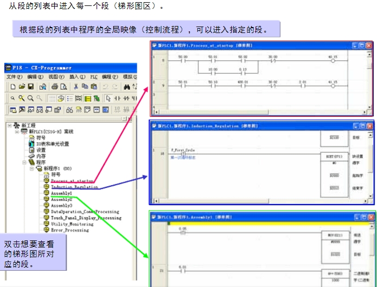377x287 pixels.
Task: Select 符号 under 新PLC1 in tree
Action: click(41, 138)
